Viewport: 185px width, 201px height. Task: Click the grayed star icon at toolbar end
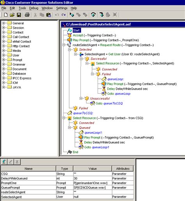(x=115, y=14)
